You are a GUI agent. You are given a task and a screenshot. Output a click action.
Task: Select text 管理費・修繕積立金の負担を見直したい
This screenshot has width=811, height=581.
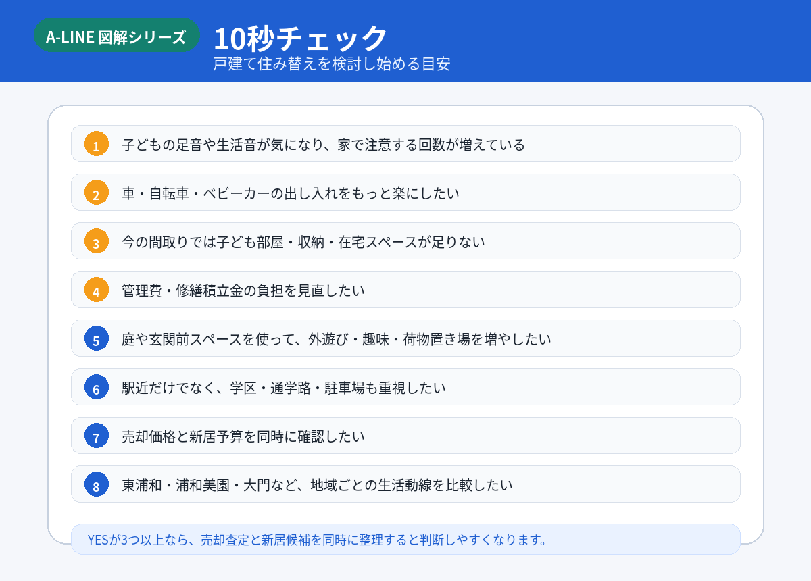click(x=243, y=290)
